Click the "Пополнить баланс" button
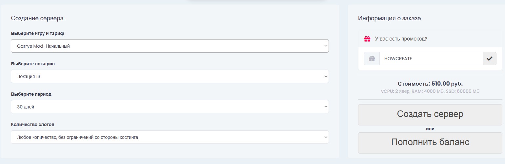The height and width of the screenshot is (164, 505). (x=430, y=142)
